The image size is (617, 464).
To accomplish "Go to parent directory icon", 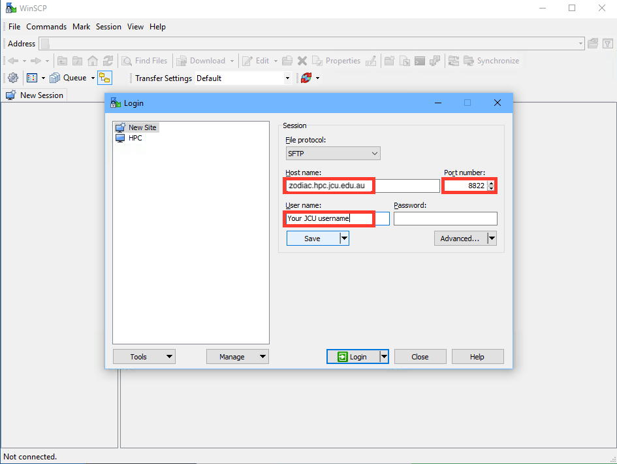I will pyautogui.click(x=62, y=61).
